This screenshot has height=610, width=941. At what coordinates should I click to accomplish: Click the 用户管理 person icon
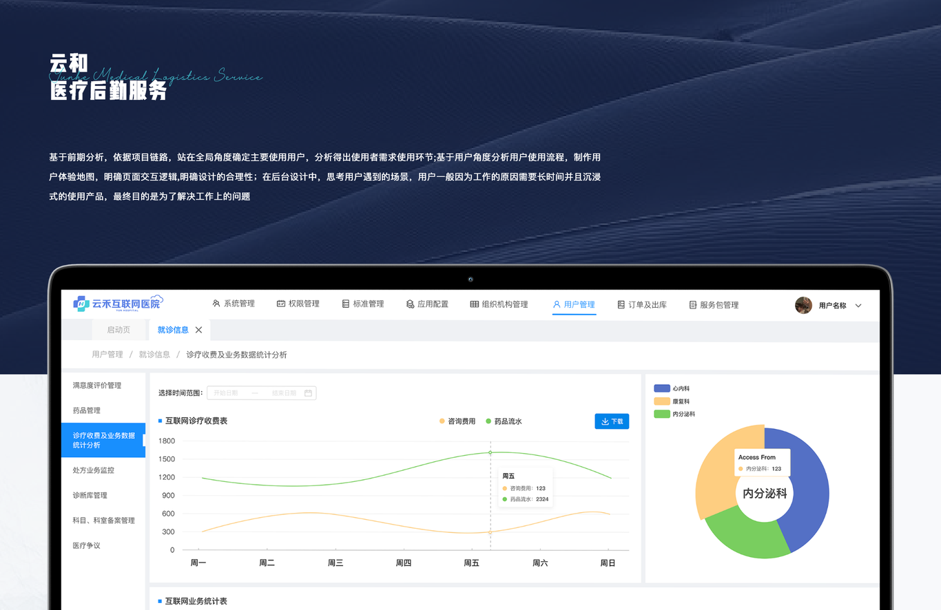click(557, 304)
